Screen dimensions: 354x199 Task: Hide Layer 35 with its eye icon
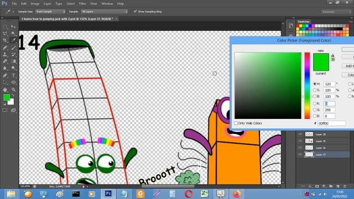click(x=300, y=141)
